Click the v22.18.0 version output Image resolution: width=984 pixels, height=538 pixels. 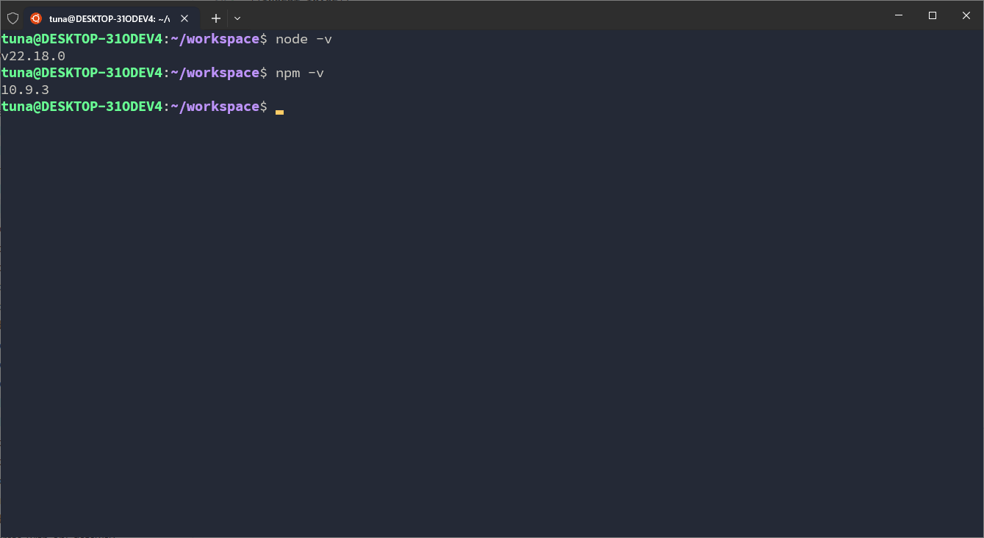(x=32, y=55)
